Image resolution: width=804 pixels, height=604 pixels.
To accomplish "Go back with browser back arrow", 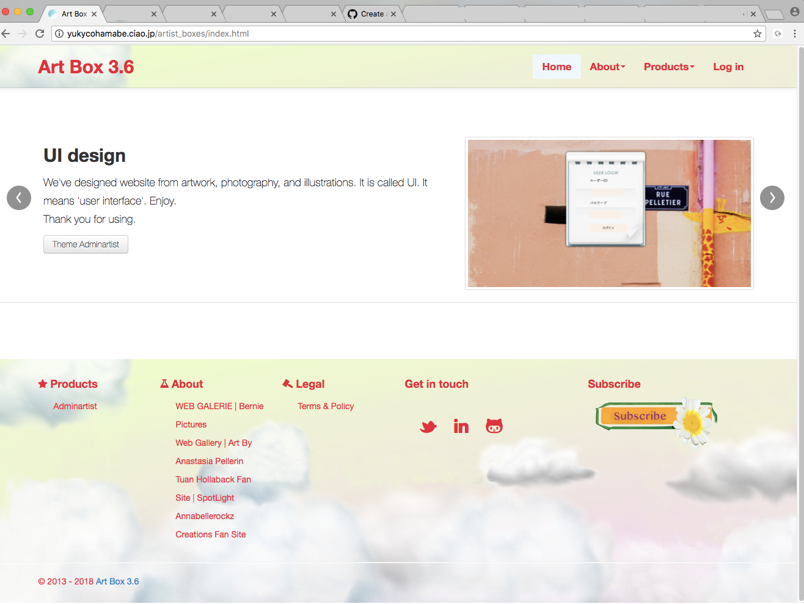I will pyautogui.click(x=6, y=34).
